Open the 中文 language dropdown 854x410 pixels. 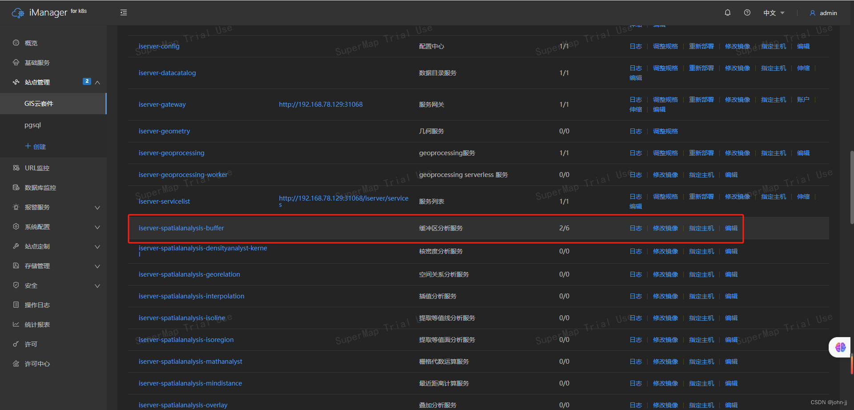[774, 13]
